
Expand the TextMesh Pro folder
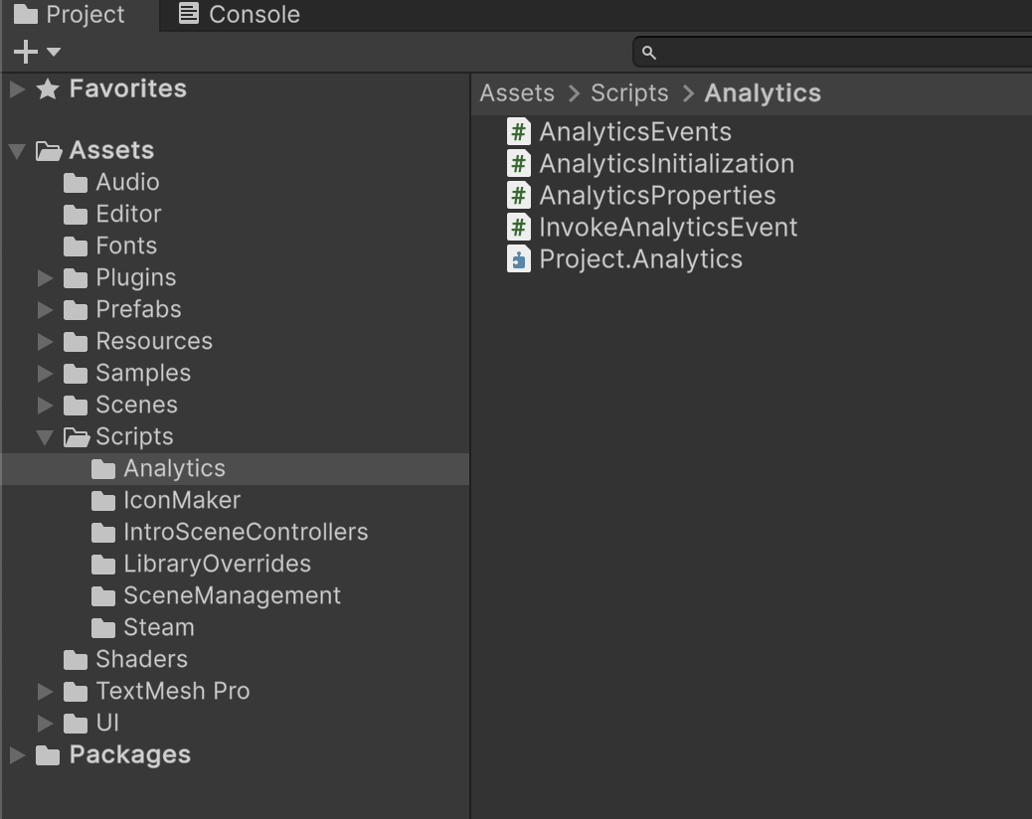click(45, 691)
